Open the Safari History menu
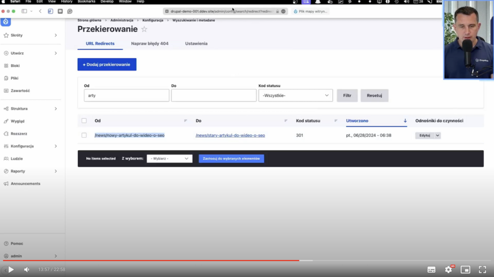This screenshot has width=494, height=277. [x=66, y=2]
